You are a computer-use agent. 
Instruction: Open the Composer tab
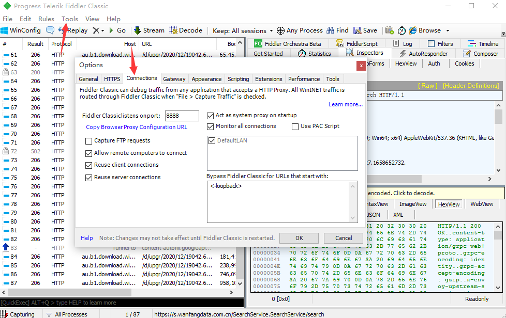tap(481, 53)
